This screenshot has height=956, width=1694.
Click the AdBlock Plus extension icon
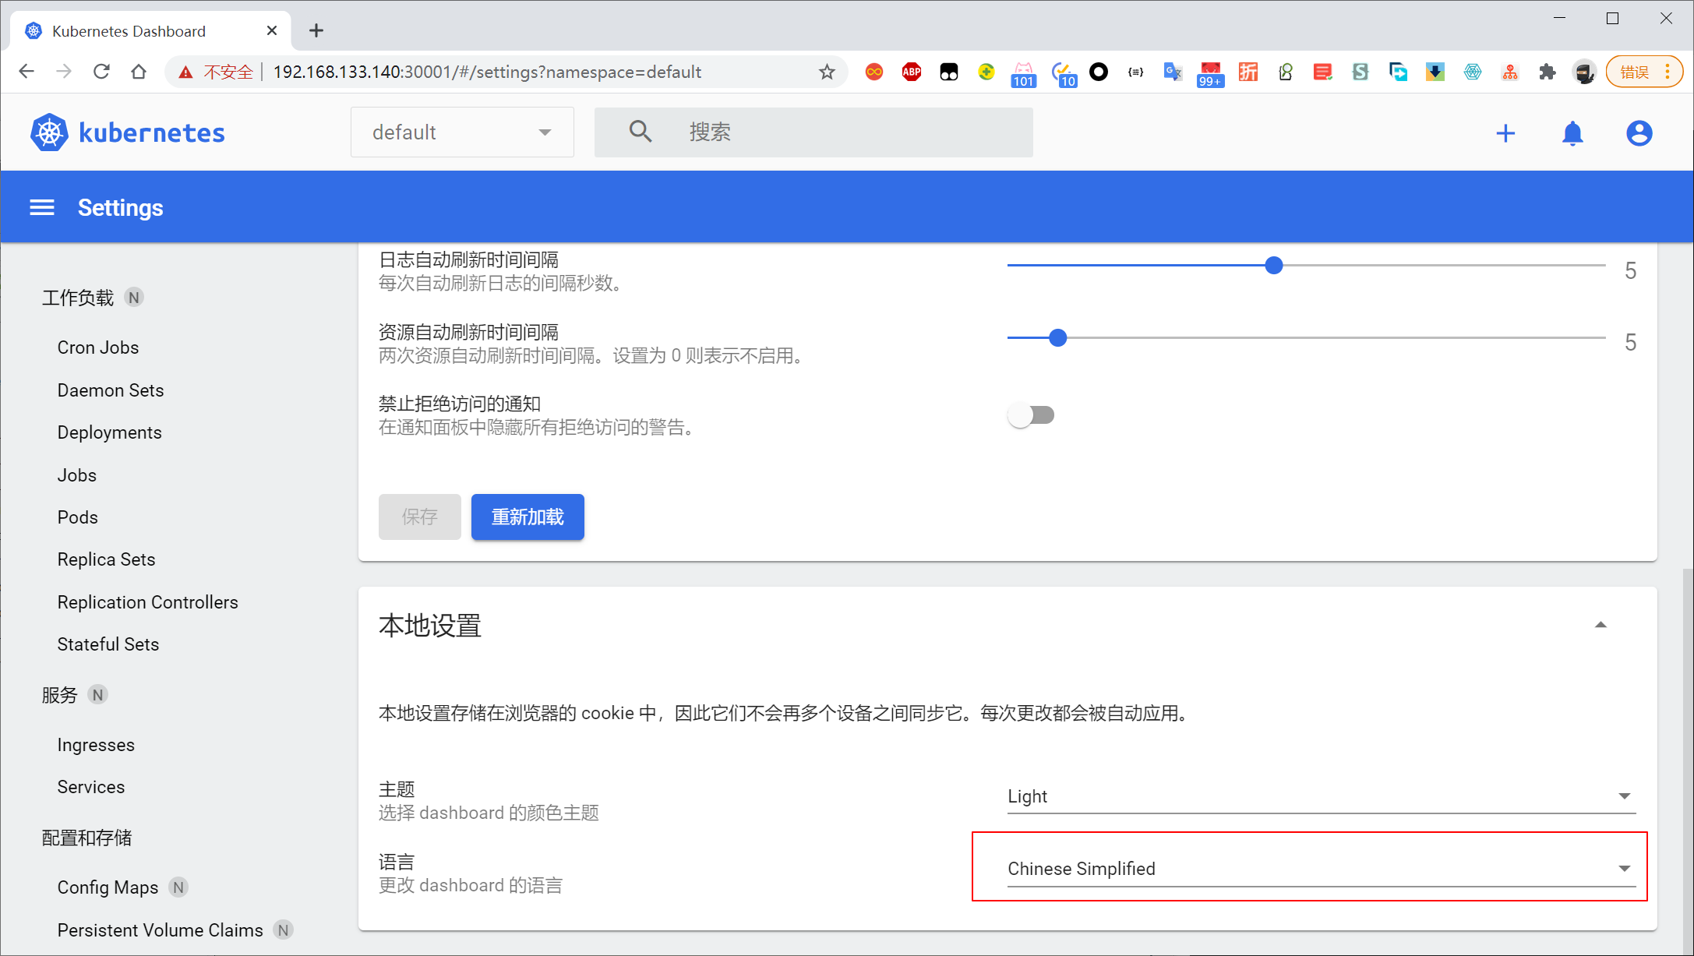click(911, 72)
